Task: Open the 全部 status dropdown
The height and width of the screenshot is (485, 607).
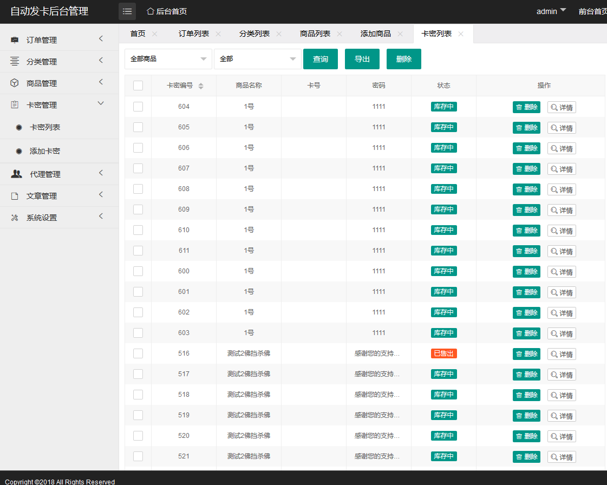Action: [x=257, y=59]
